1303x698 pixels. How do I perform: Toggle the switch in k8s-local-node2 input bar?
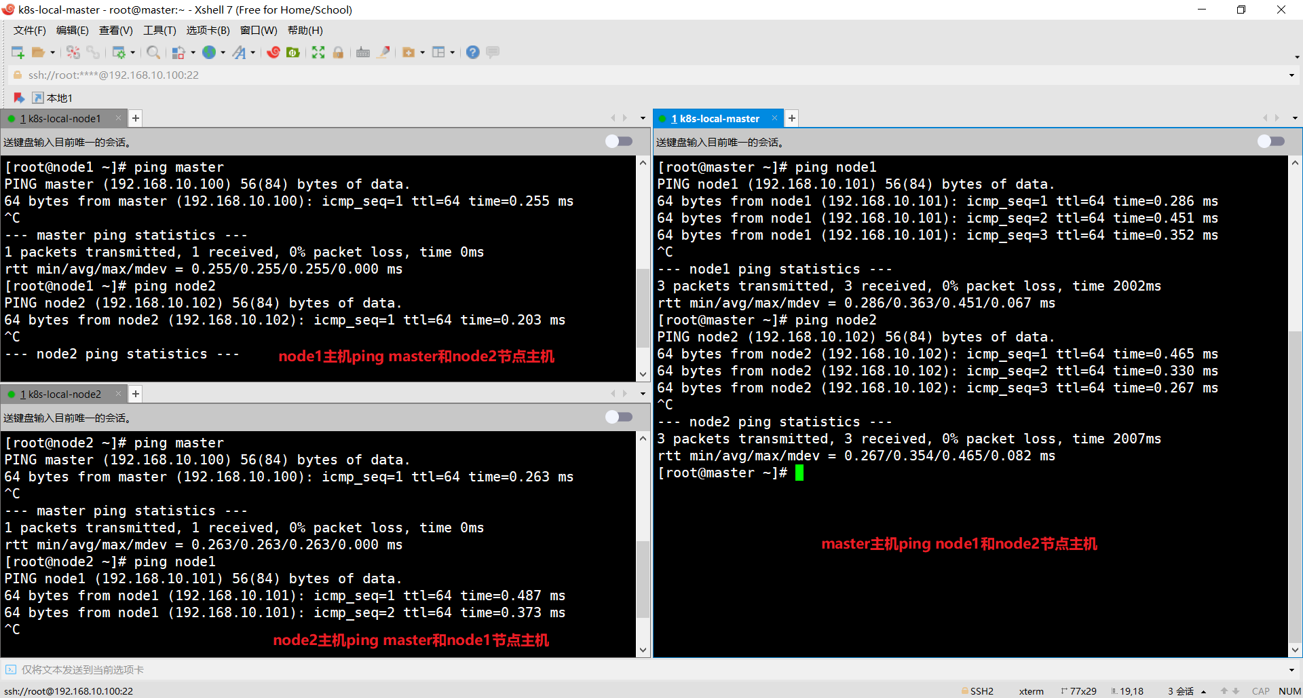point(618,417)
